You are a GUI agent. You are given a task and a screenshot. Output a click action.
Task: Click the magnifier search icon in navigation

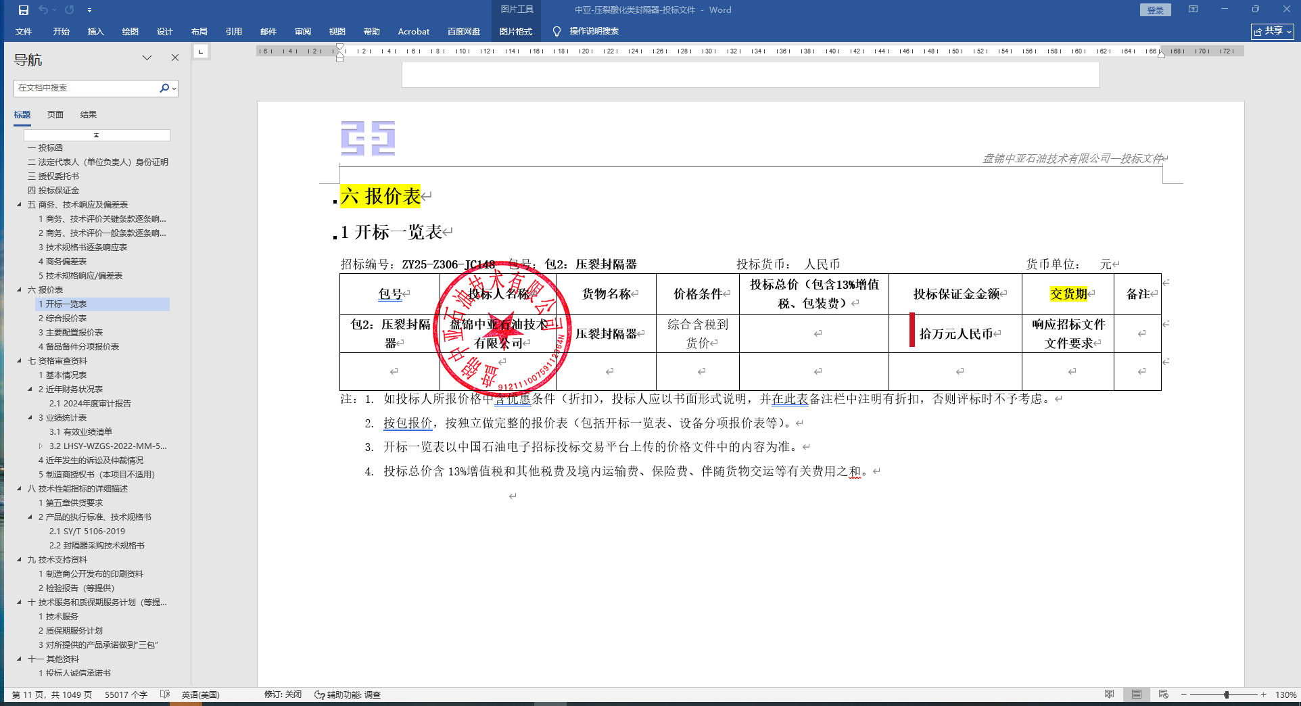(164, 88)
